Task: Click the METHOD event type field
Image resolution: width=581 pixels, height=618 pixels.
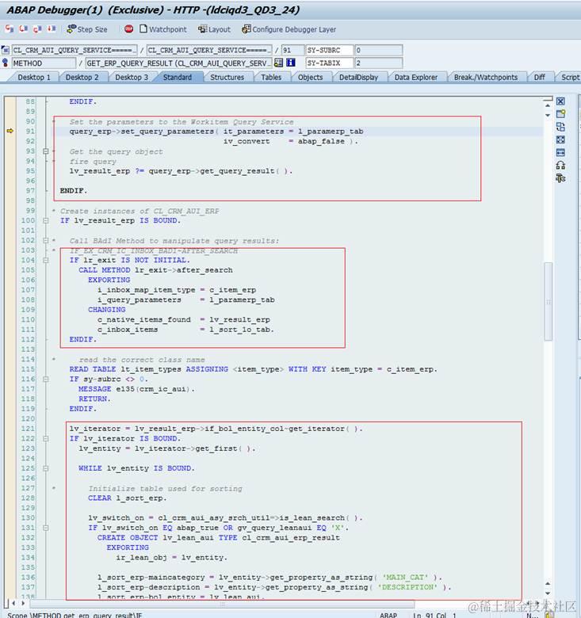Action: coord(44,63)
